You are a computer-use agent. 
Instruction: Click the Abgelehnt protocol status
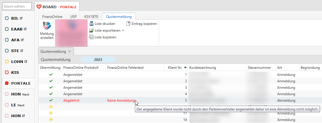coord(71,100)
